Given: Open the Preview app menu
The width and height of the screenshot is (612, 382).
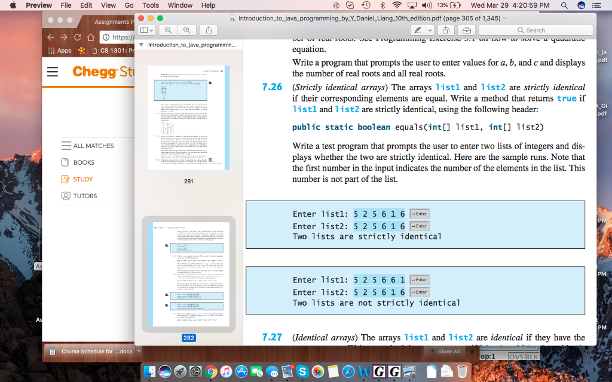Looking at the screenshot, I should 39,5.
